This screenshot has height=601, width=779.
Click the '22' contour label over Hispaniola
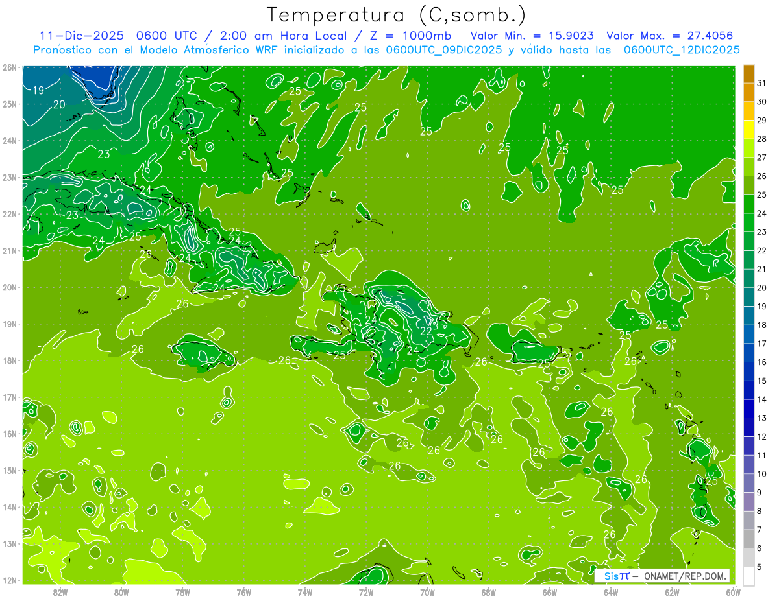[x=427, y=331]
